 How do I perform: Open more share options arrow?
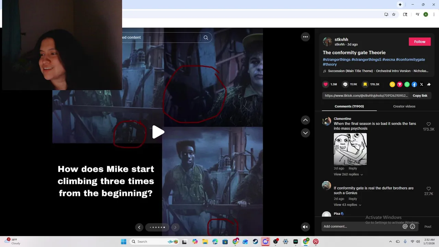coord(429,84)
